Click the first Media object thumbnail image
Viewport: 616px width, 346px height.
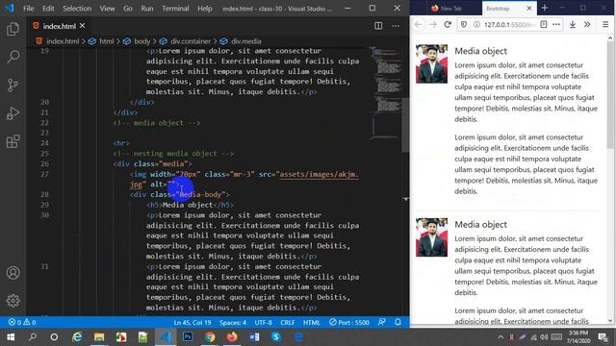[431, 63]
